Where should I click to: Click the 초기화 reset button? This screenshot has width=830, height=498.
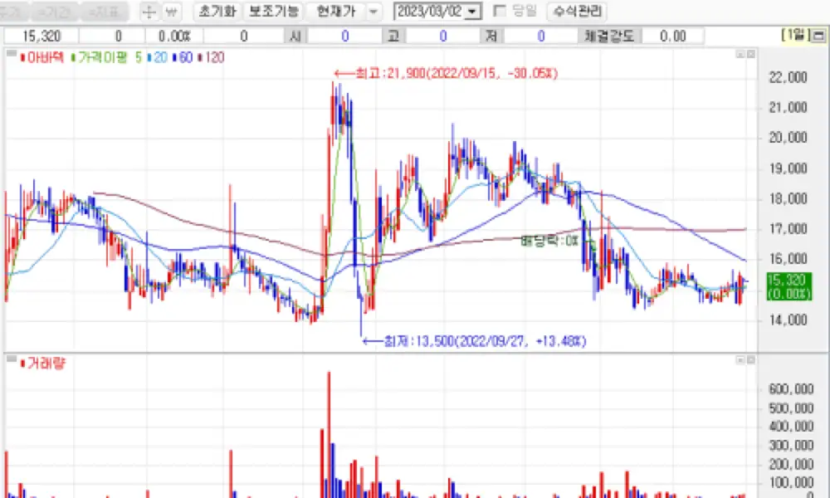217,11
